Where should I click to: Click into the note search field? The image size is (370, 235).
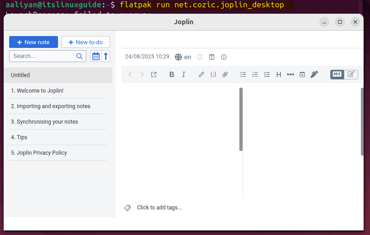click(x=43, y=56)
